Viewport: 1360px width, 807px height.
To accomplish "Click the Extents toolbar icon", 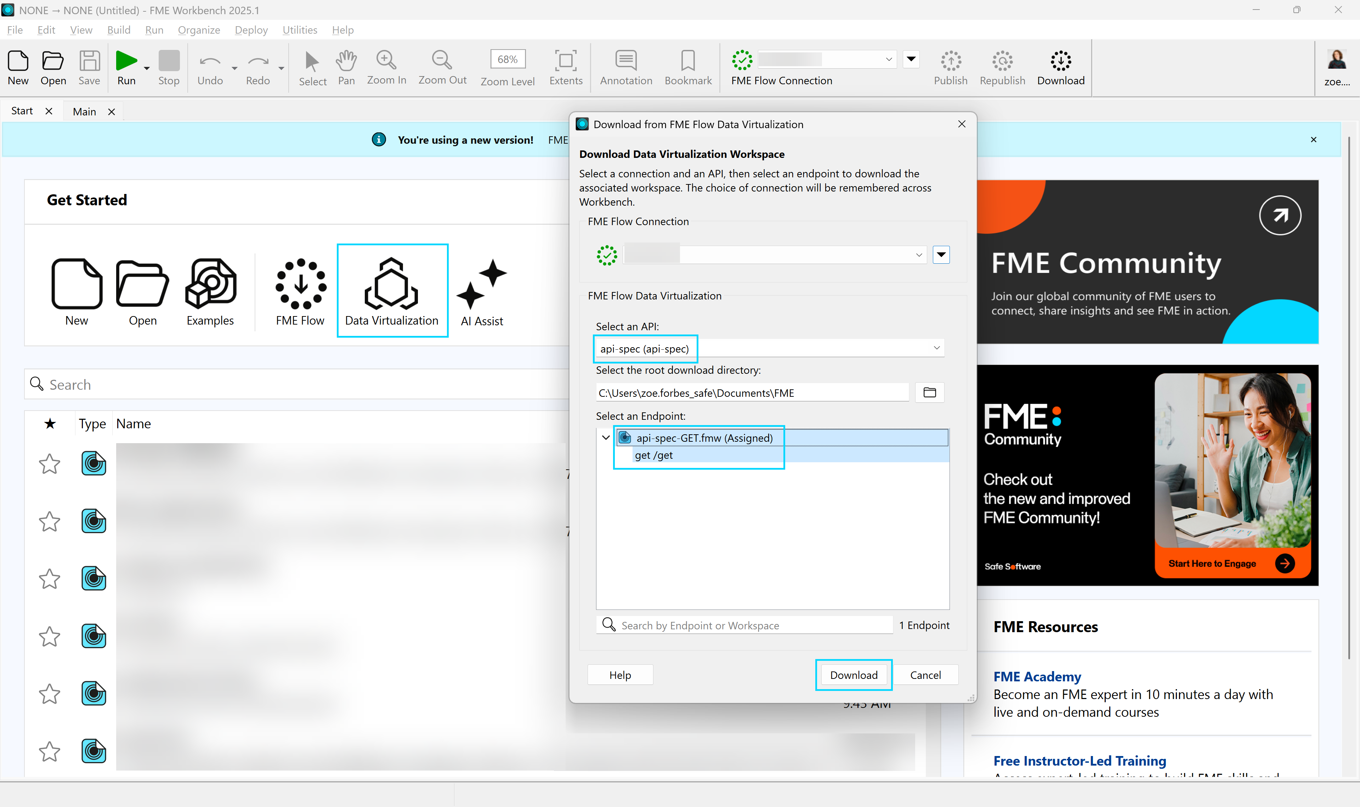I will [565, 61].
